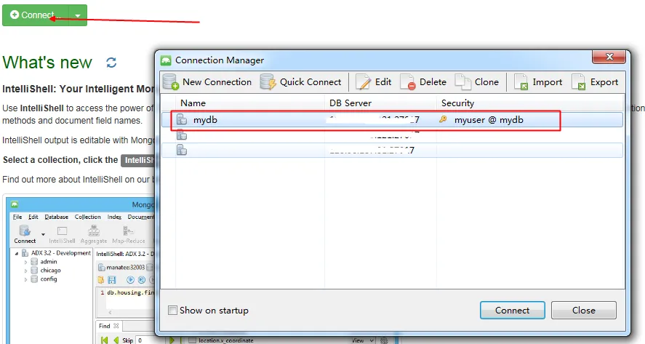This screenshot has height=344, width=645.
Task: Click the server icon beside mydb
Action: (x=181, y=120)
